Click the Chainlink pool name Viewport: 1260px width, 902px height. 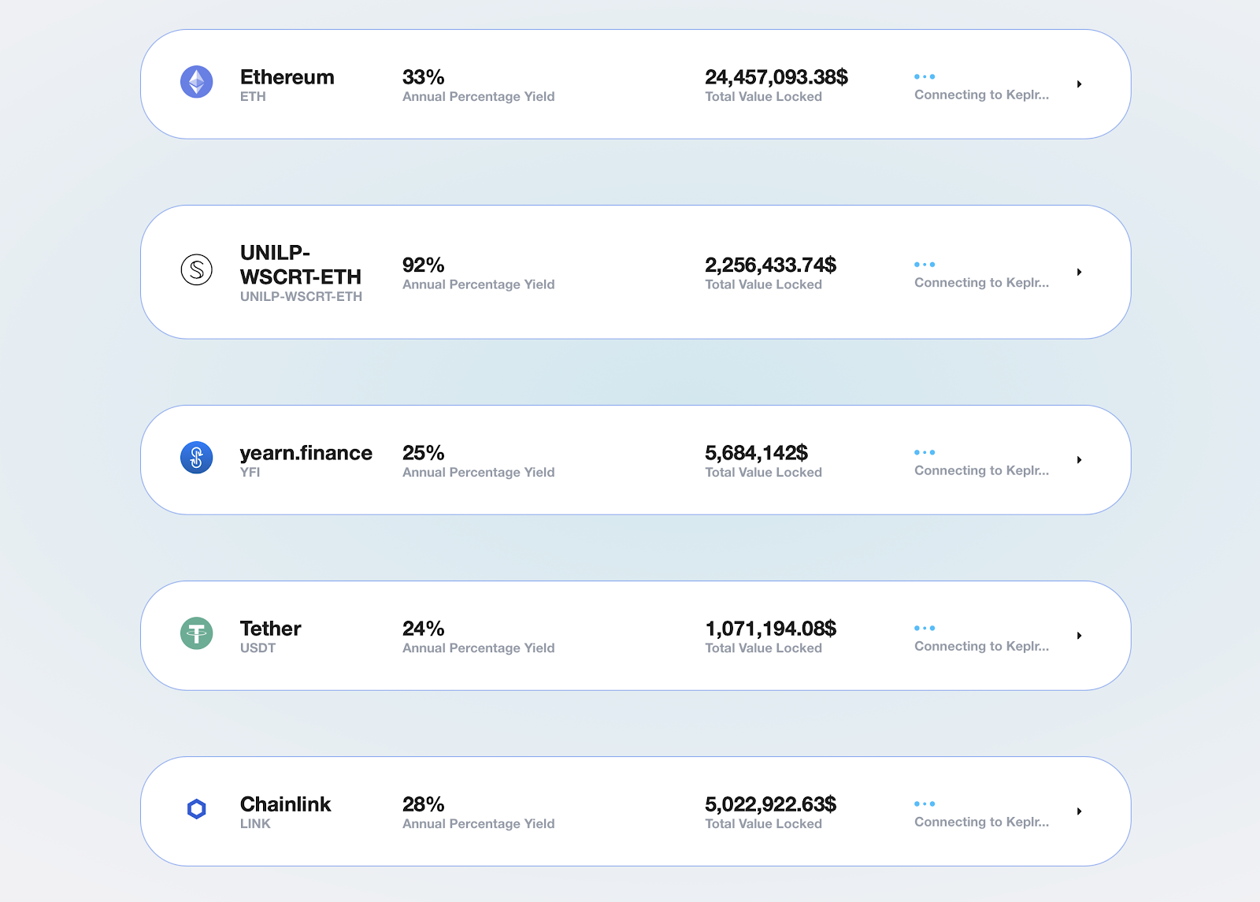pyautogui.click(x=286, y=804)
